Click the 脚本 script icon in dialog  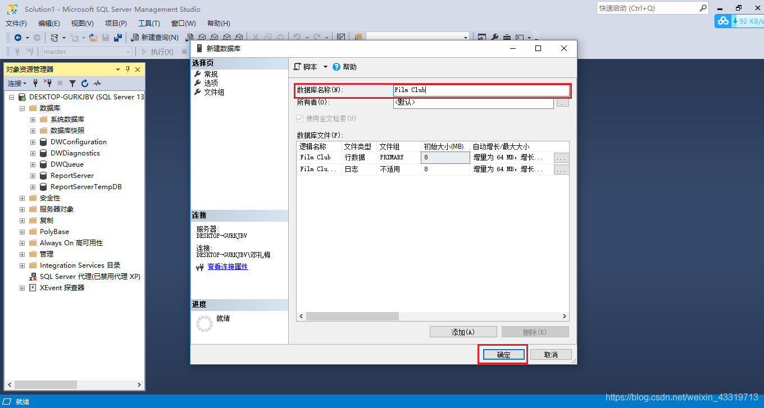click(297, 67)
